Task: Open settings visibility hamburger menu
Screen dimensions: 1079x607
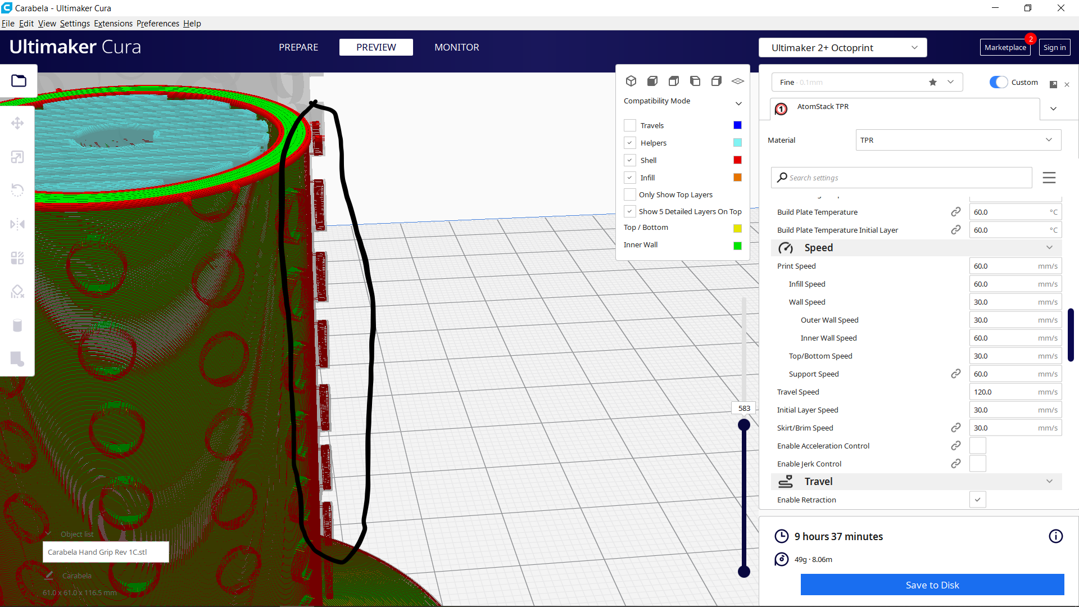Action: (1049, 178)
